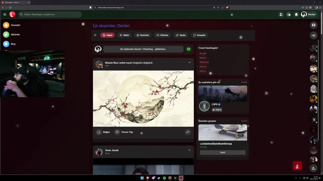This screenshot has height=181, width=323.
Task: Open the Windows Start button
Action: click(x=142, y=178)
